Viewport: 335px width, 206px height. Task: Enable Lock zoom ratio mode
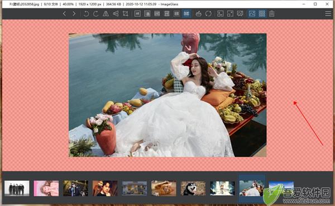point(147,13)
